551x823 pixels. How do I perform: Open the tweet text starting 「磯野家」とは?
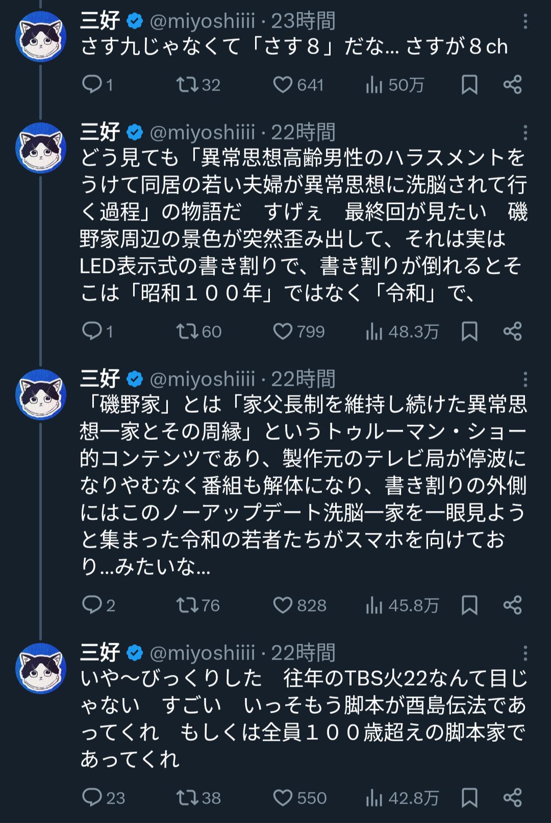pyautogui.click(x=303, y=485)
